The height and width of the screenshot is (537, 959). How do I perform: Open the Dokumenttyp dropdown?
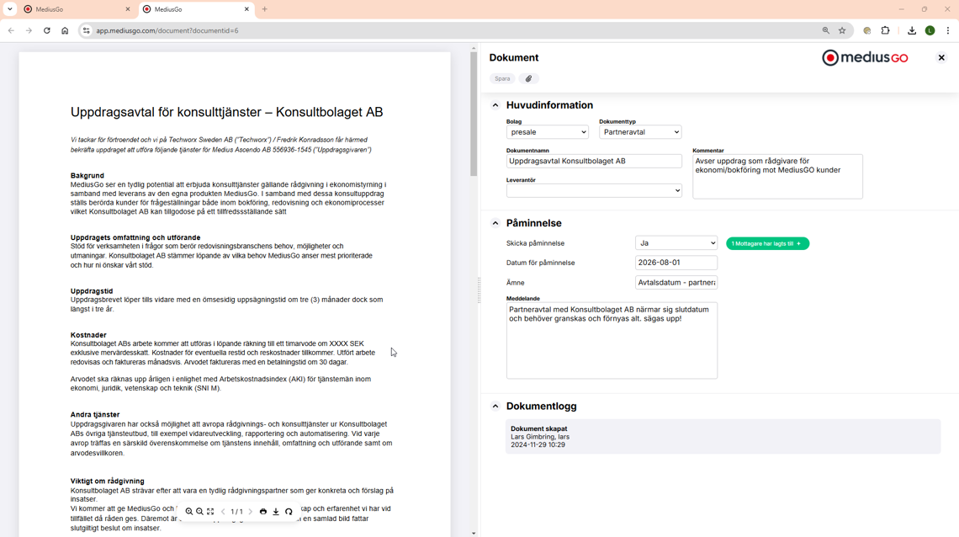pyautogui.click(x=640, y=132)
